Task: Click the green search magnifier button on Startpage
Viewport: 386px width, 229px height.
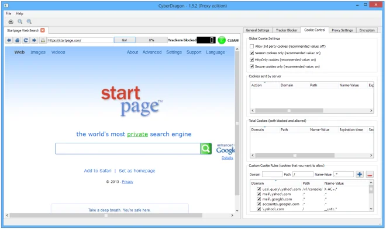Action: (206, 149)
